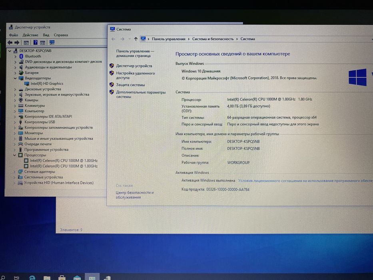
Task: Go back in Device Manager toolbar
Action: point(10,43)
